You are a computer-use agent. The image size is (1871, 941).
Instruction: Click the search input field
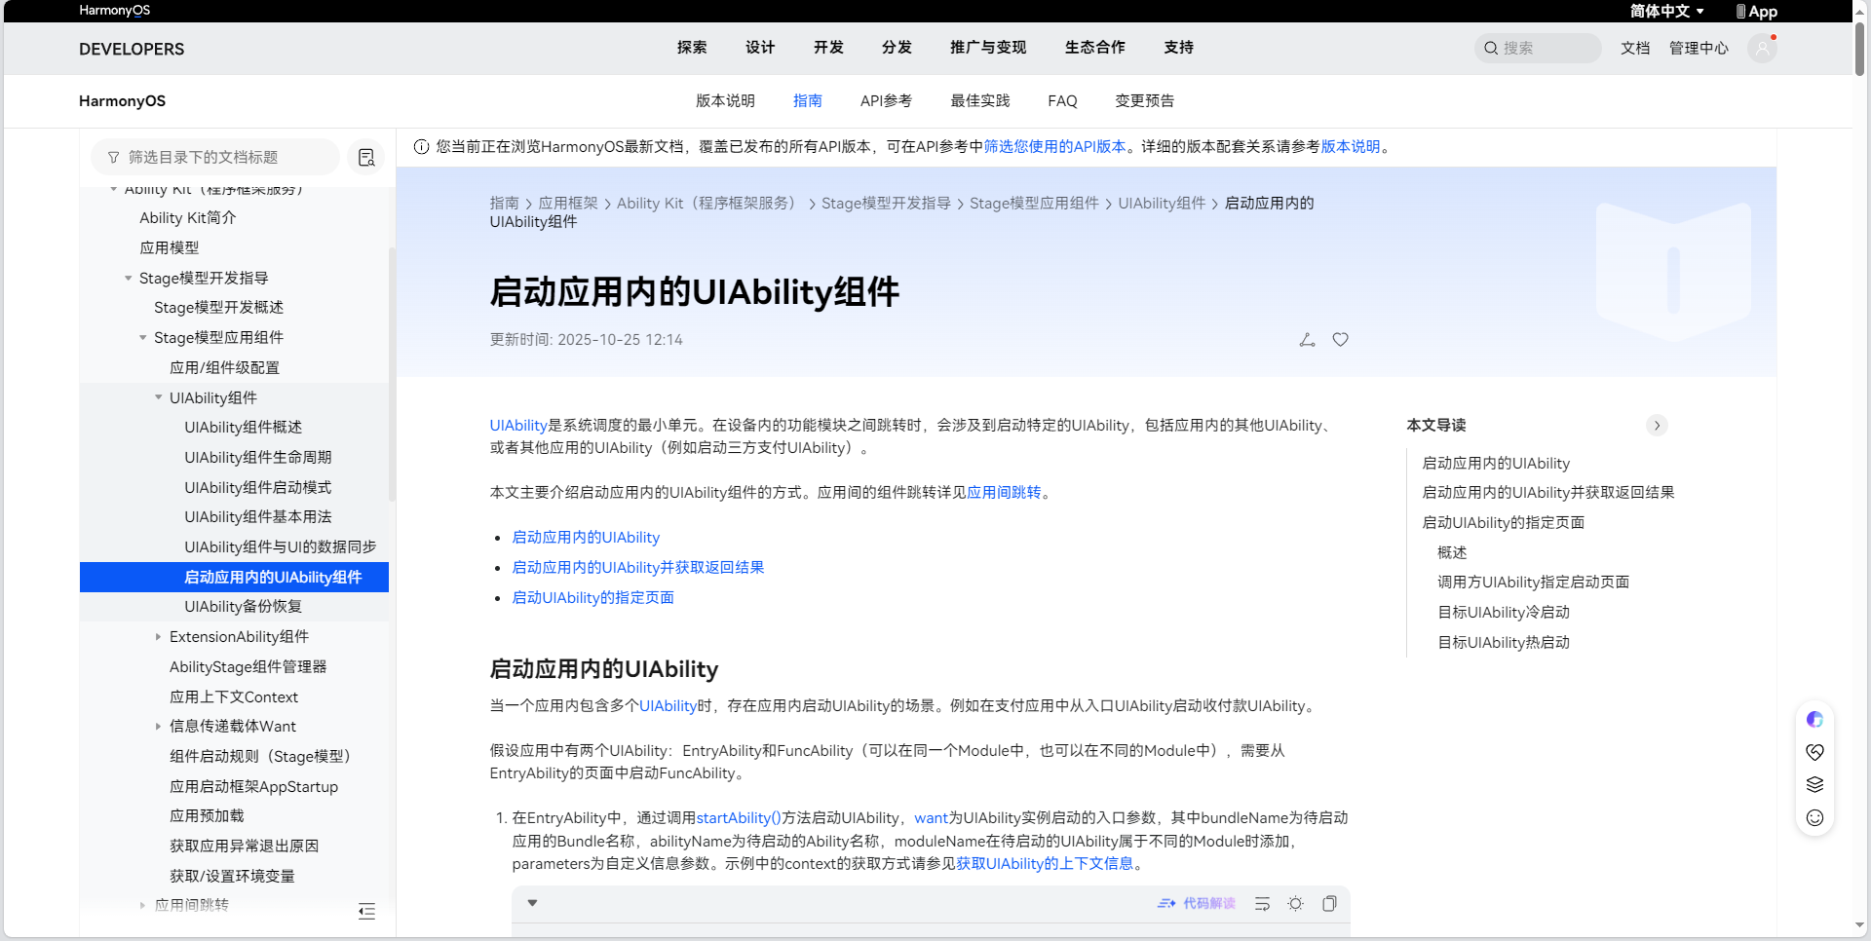(x=1538, y=48)
